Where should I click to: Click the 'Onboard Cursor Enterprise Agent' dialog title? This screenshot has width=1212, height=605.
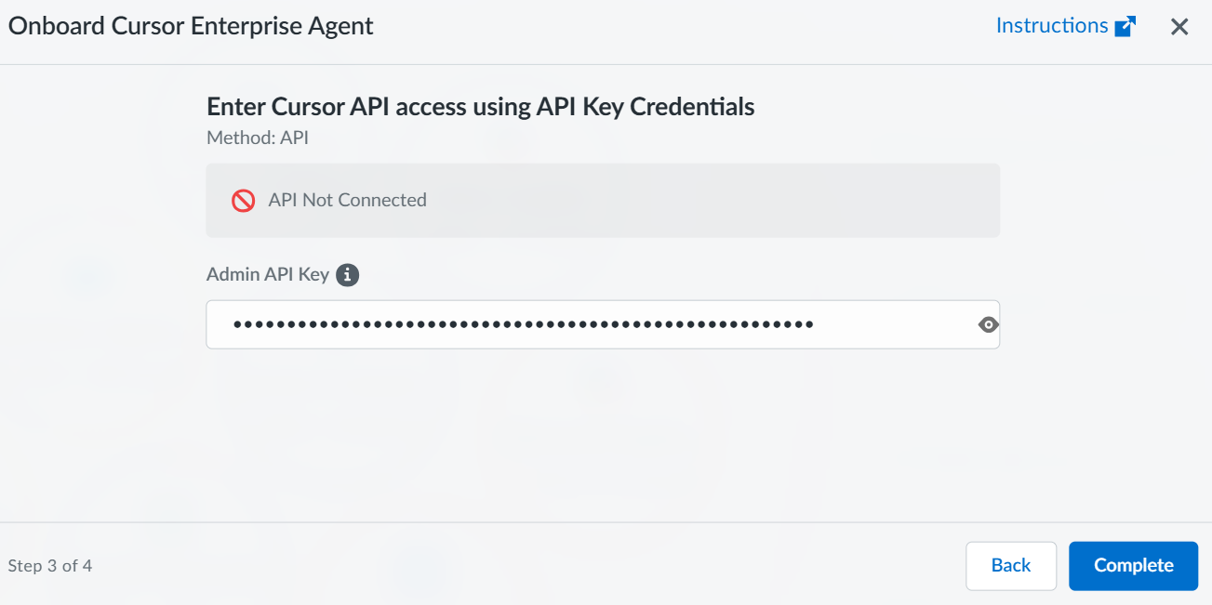pos(191,26)
